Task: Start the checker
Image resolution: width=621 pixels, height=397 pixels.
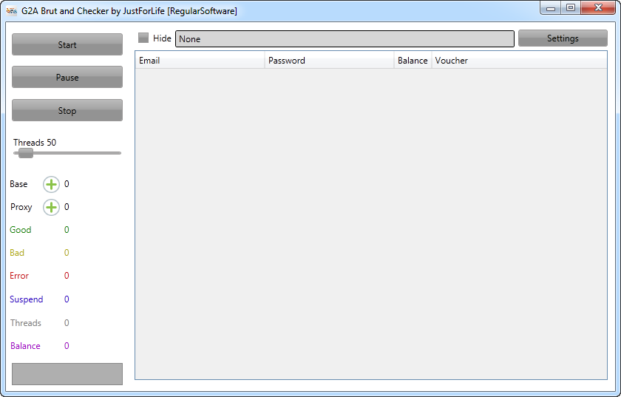Action: 67,44
